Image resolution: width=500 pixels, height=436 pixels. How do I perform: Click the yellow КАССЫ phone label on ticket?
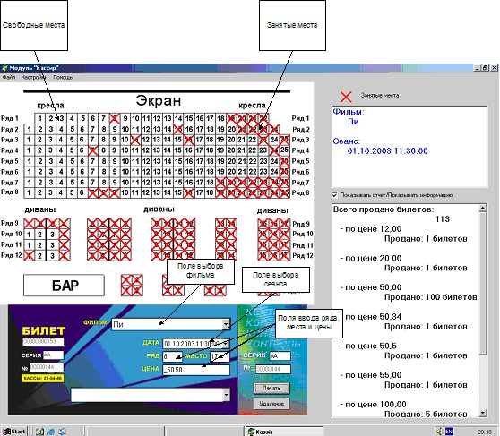tap(43, 379)
